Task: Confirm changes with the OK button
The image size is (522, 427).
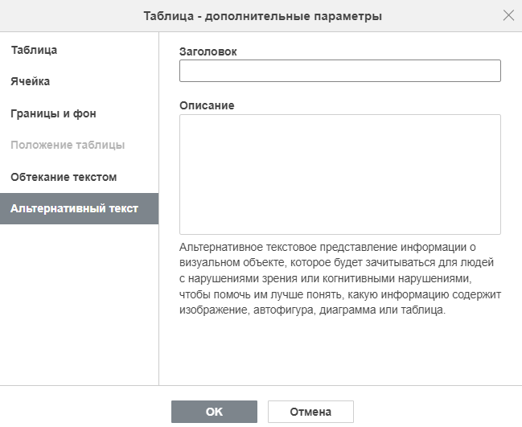Action: coord(214,412)
